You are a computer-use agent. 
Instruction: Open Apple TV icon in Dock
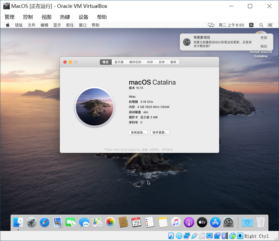[x=202, y=222]
